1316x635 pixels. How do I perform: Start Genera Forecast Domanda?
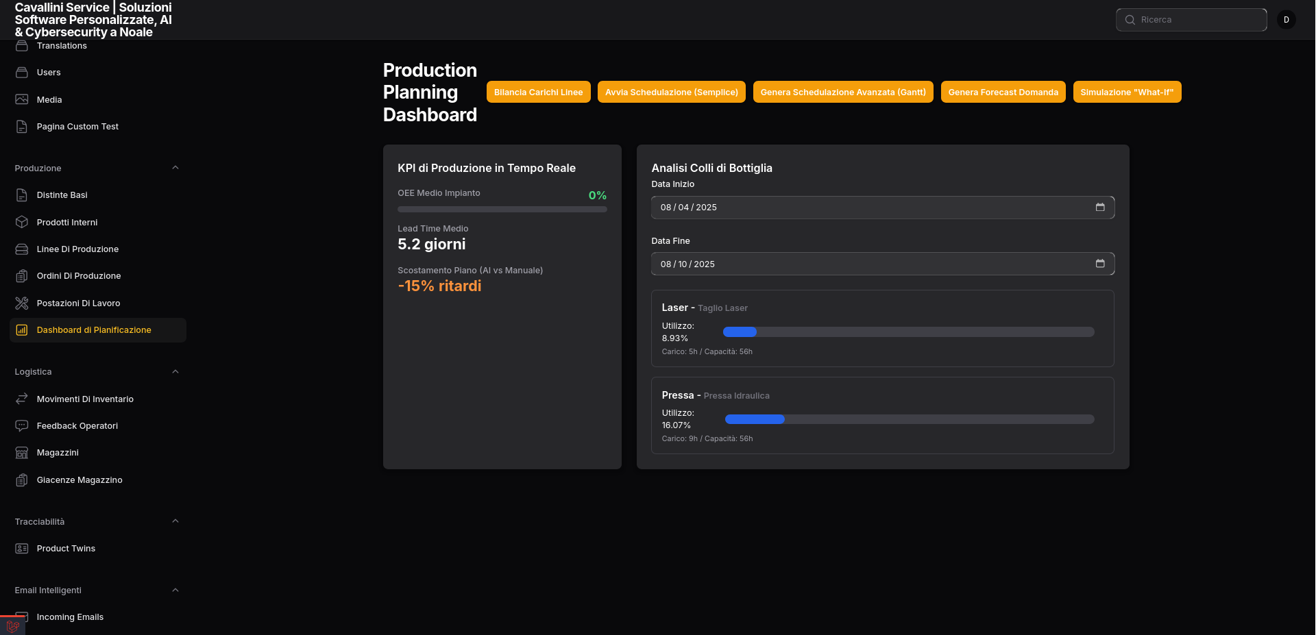coord(1003,92)
